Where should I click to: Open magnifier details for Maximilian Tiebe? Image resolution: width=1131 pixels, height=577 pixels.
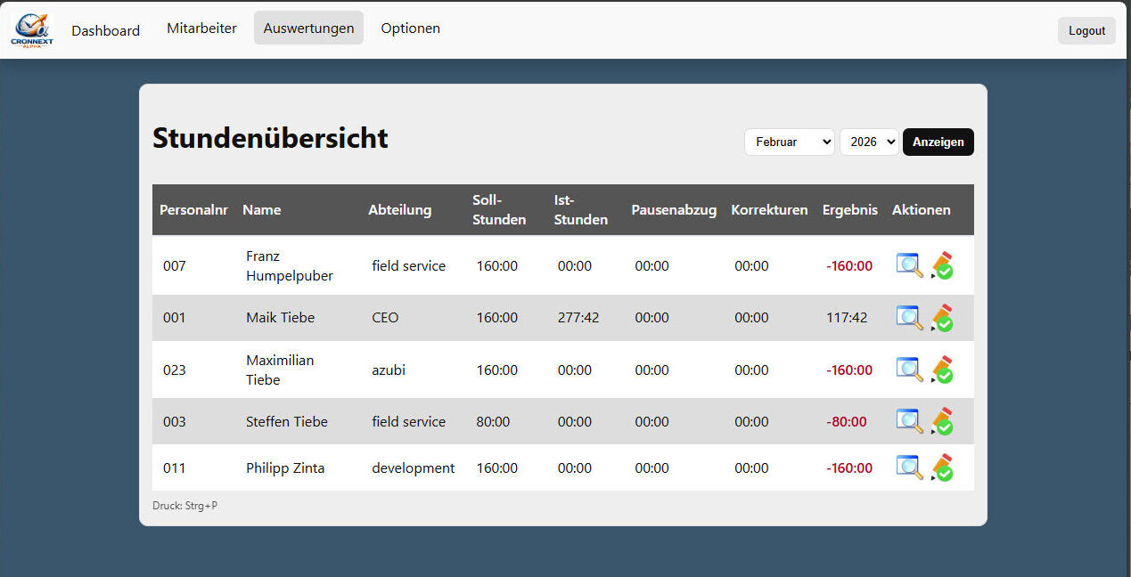click(909, 370)
